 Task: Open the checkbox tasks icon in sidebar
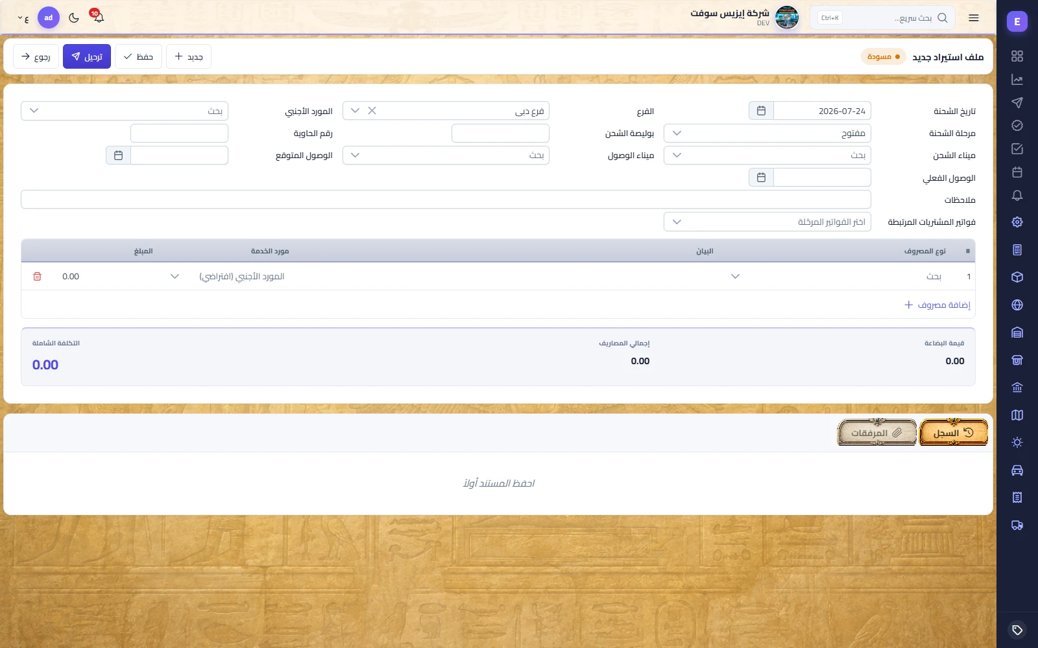pos(1017,148)
